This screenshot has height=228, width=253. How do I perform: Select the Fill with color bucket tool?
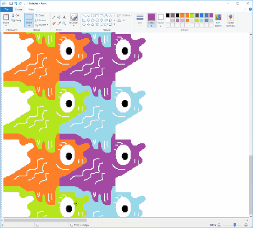click(59, 17)
